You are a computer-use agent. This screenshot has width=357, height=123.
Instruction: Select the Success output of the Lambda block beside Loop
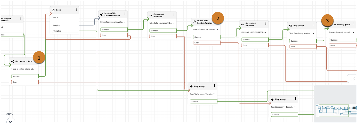pyautogui.click(x=114, y=30)
